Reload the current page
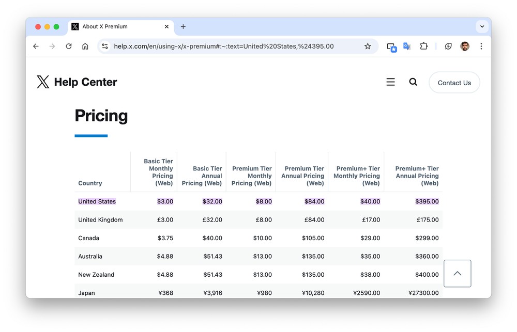 pyautogui.click(x=69, y=46)
